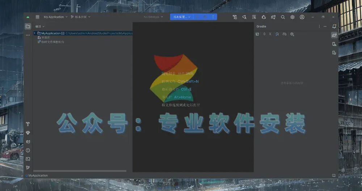Open the No Devices selector

point(153,17)
